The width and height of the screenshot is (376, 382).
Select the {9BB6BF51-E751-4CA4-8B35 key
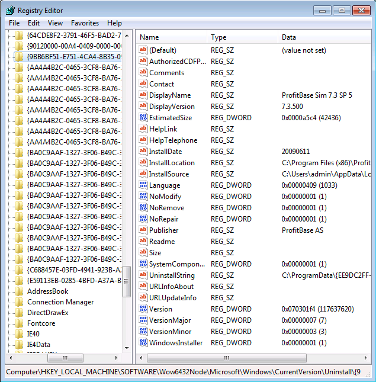coord(74,57)
